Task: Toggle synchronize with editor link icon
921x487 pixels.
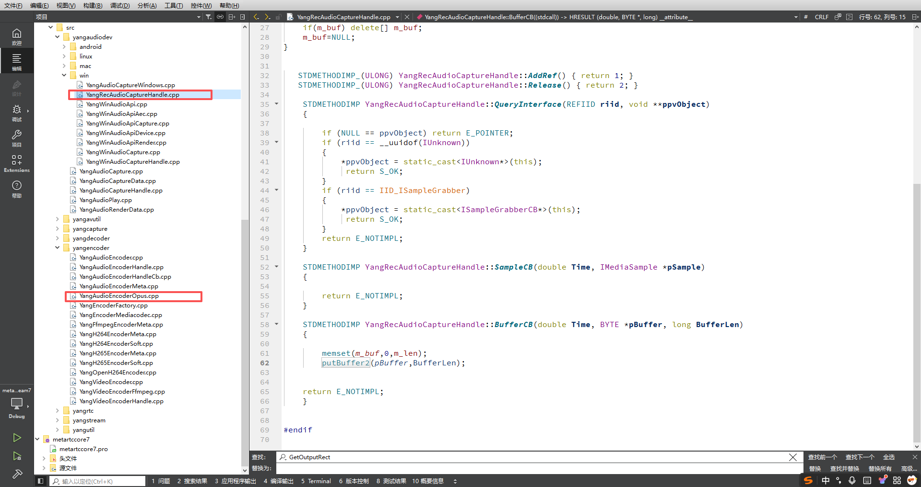Action: click(220, 17)
